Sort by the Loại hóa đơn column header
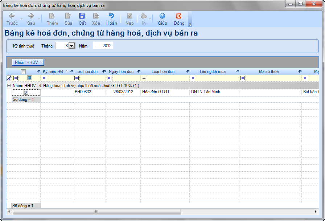The image size is (325, 221). pos(163,71)
